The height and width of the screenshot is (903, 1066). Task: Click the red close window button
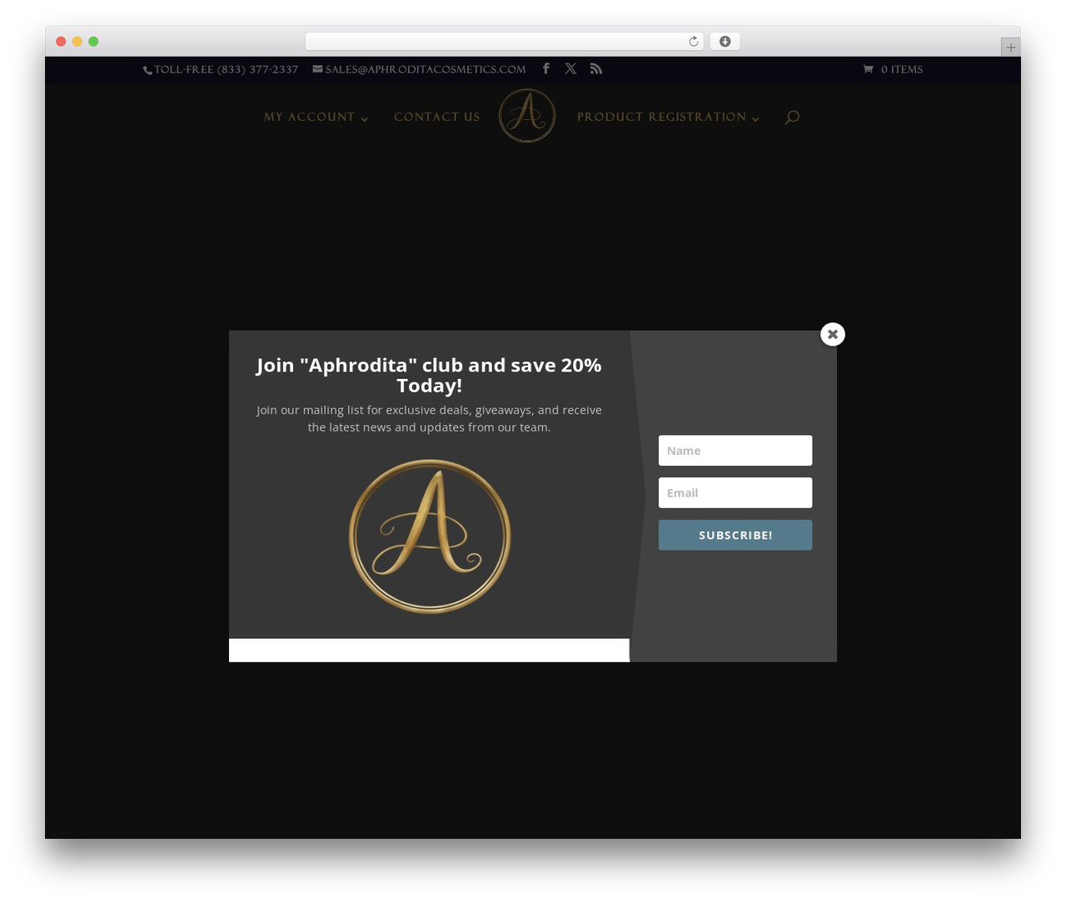click(x=61, y=42)
